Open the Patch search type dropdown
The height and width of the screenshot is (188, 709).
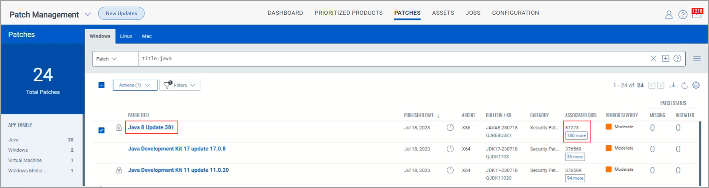pos(107,59)
